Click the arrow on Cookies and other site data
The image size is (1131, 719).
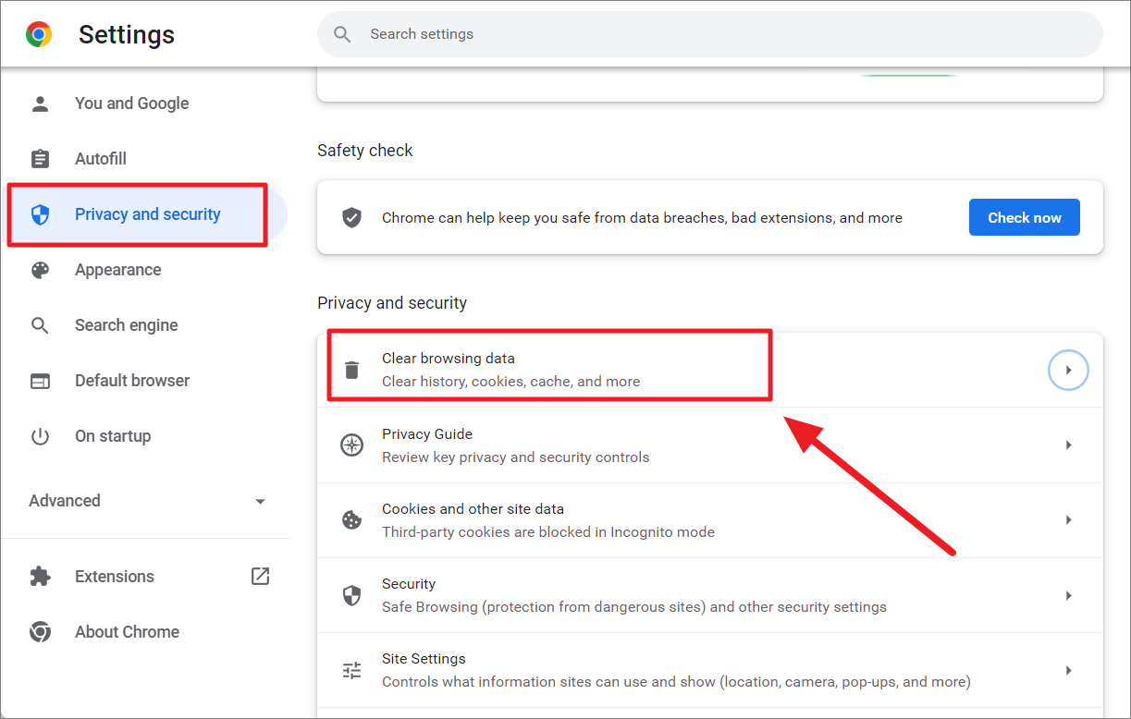[1068, 520]
